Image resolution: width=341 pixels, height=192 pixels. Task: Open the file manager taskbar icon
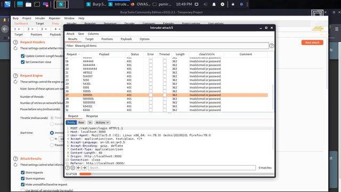point(28,4)
